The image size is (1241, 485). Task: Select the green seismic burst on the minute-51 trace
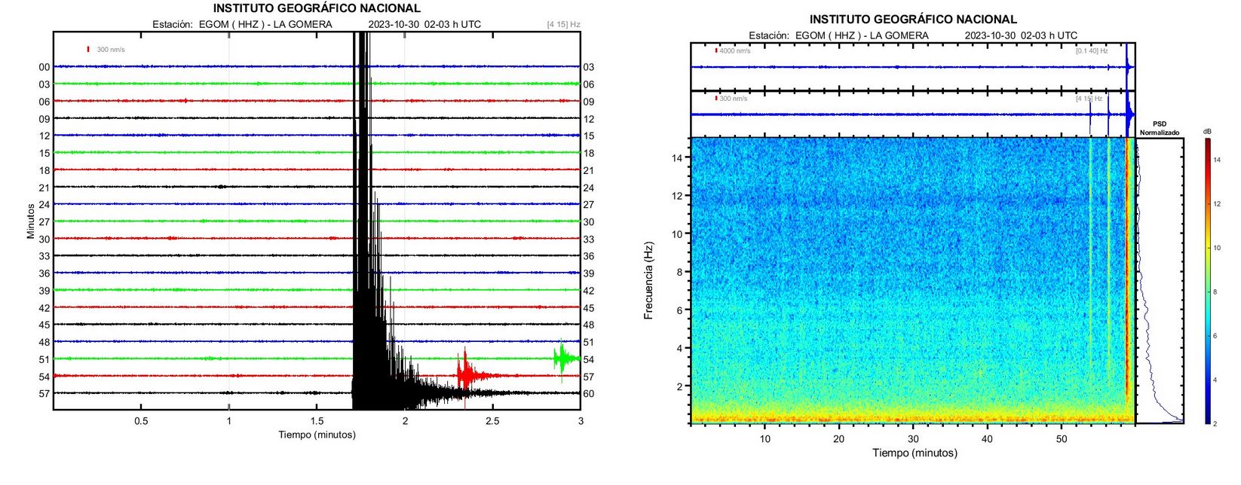pyautogui.click(x=562, y=359)
